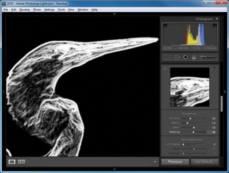Click the Set Default button
The width and height of the screenshot is (229, 173).
[205, 162]
